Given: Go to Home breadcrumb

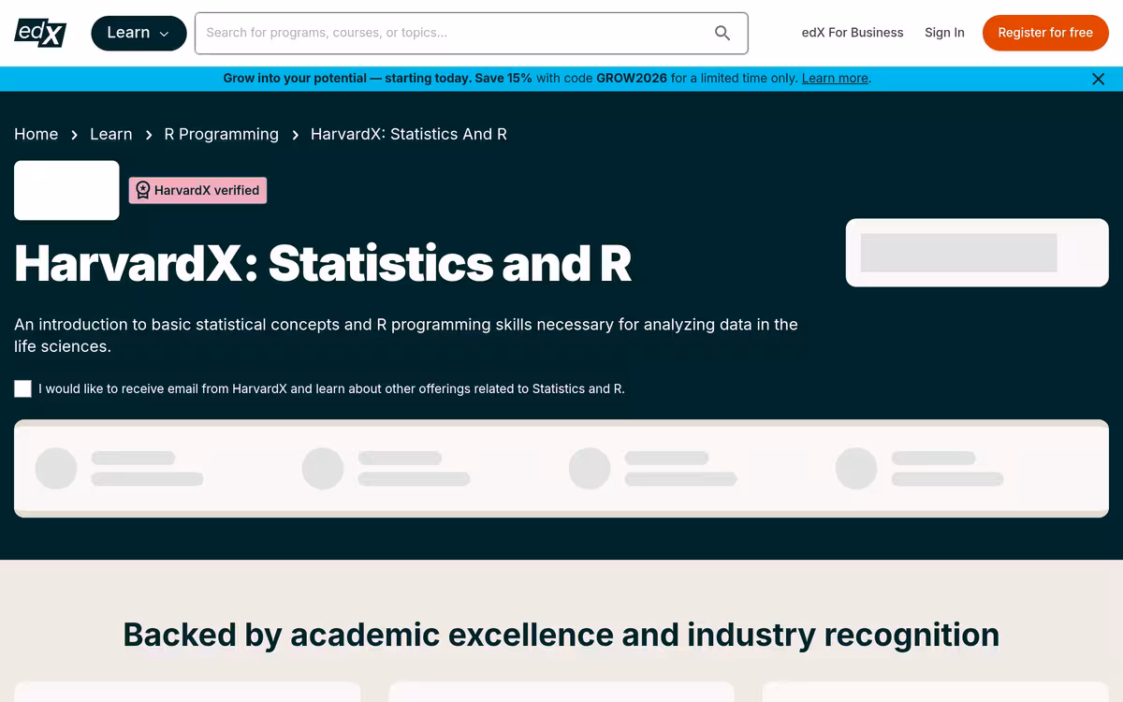Looking at the screenshot, I should pos(36,134).
